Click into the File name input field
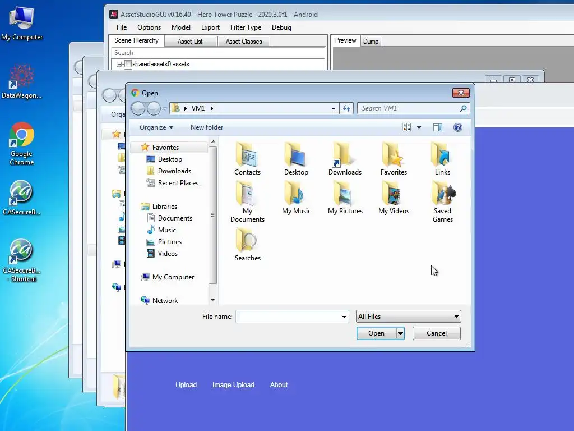Viewport: 574px width, 431px height. pos(289,317)
